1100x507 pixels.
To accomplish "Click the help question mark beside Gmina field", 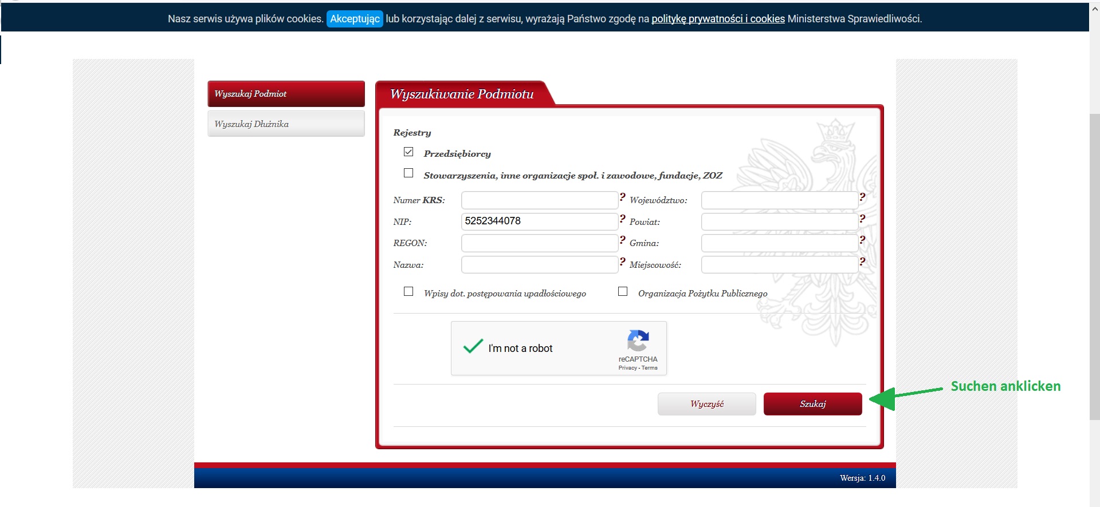I will click(862, 240).
